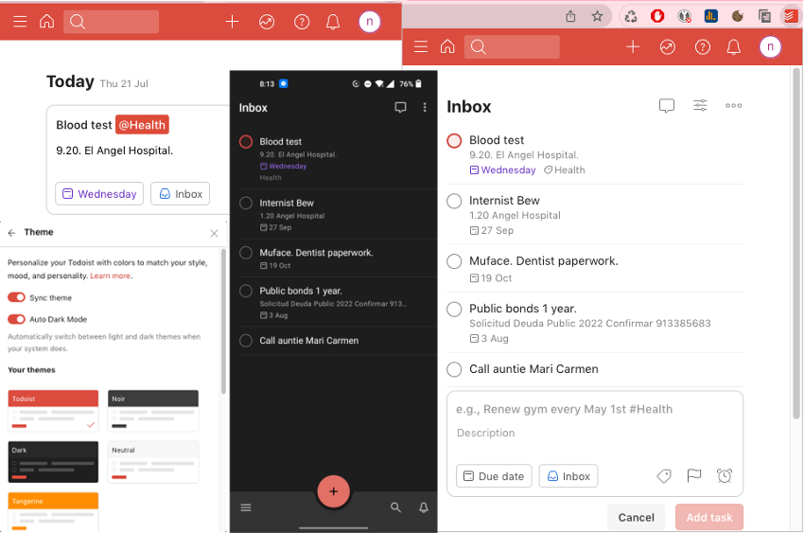Open comments icon in mobile Inbox
The height and width of the screenshot is (533, 804).
pyautogui.click(x=400, y=107)
